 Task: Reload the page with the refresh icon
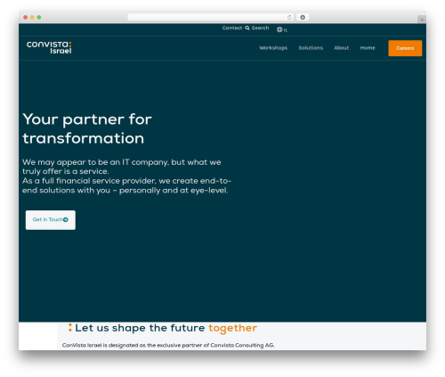pyautogui.click(x=289, y=18)
